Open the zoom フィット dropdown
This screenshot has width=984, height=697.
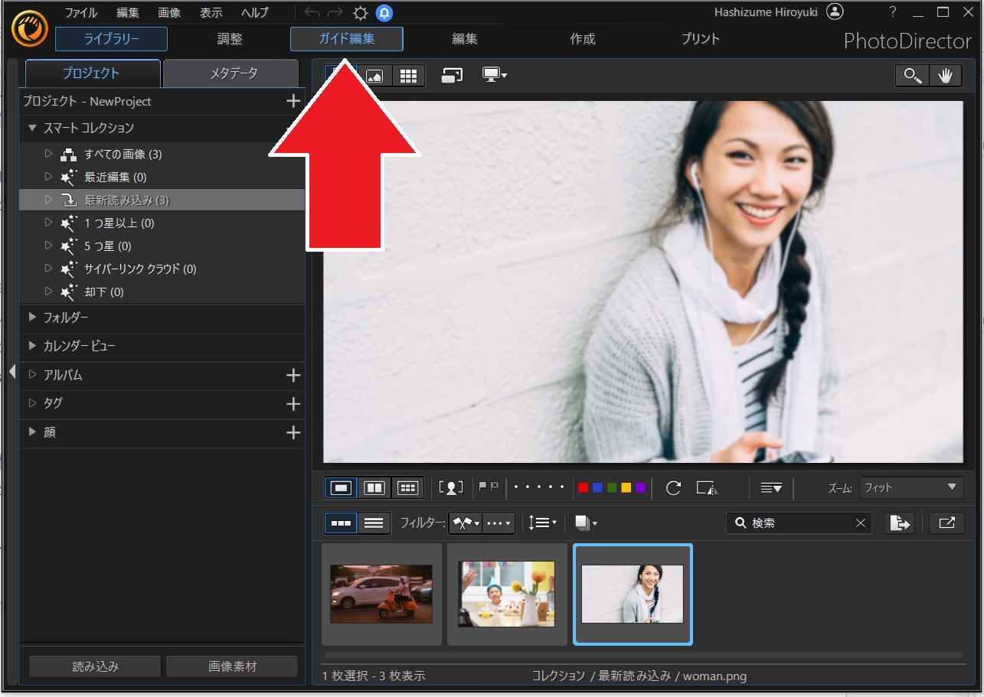tap(911, 487)
